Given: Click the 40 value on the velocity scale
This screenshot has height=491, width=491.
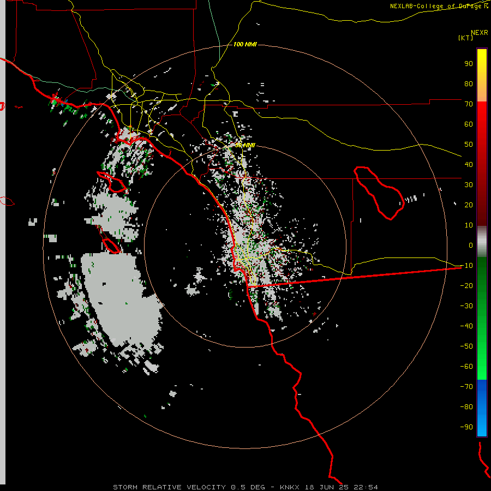Looking at the screenshot, I should pos(469,164).
